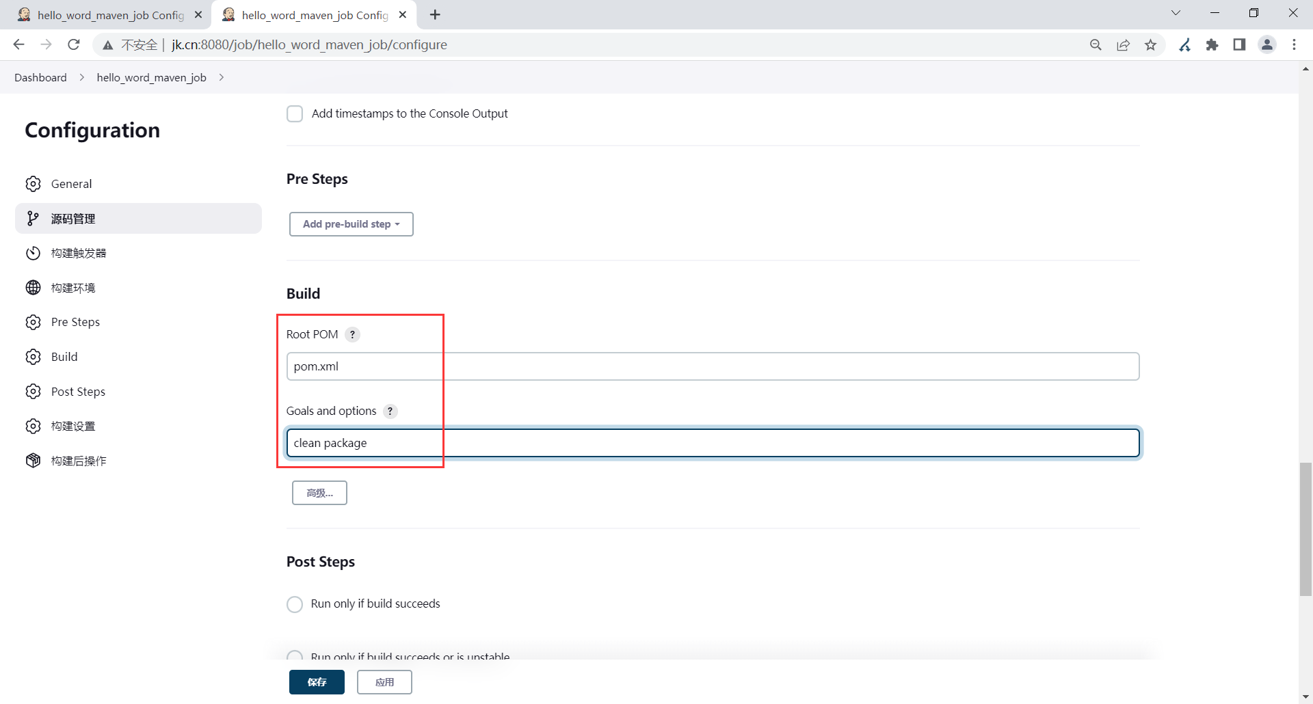
Task: Go forward in browser history
Action: pyautogui.click(x=46, y=44)
